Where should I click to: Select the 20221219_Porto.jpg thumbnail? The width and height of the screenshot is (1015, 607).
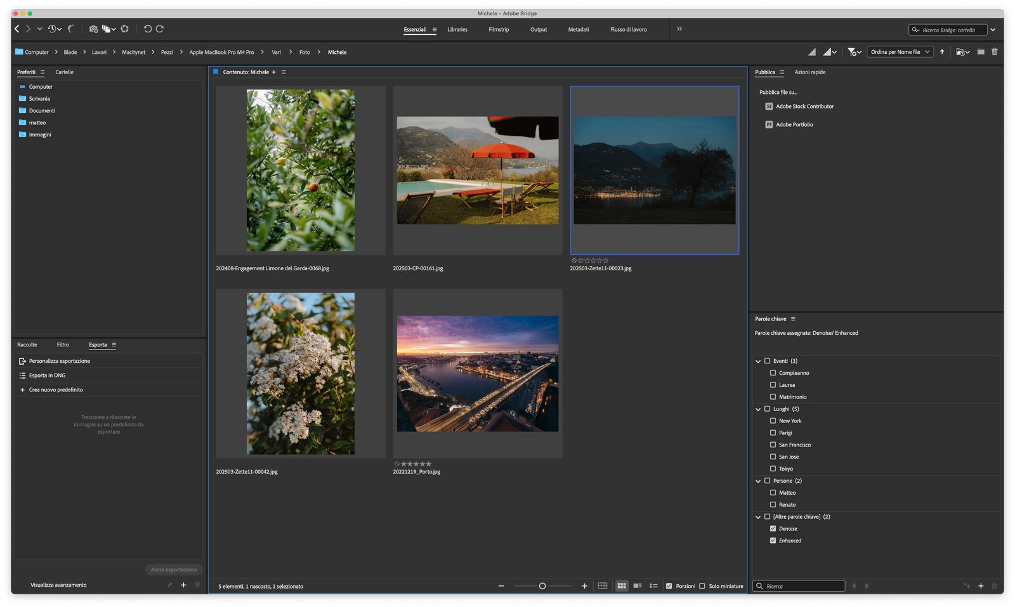477,374
